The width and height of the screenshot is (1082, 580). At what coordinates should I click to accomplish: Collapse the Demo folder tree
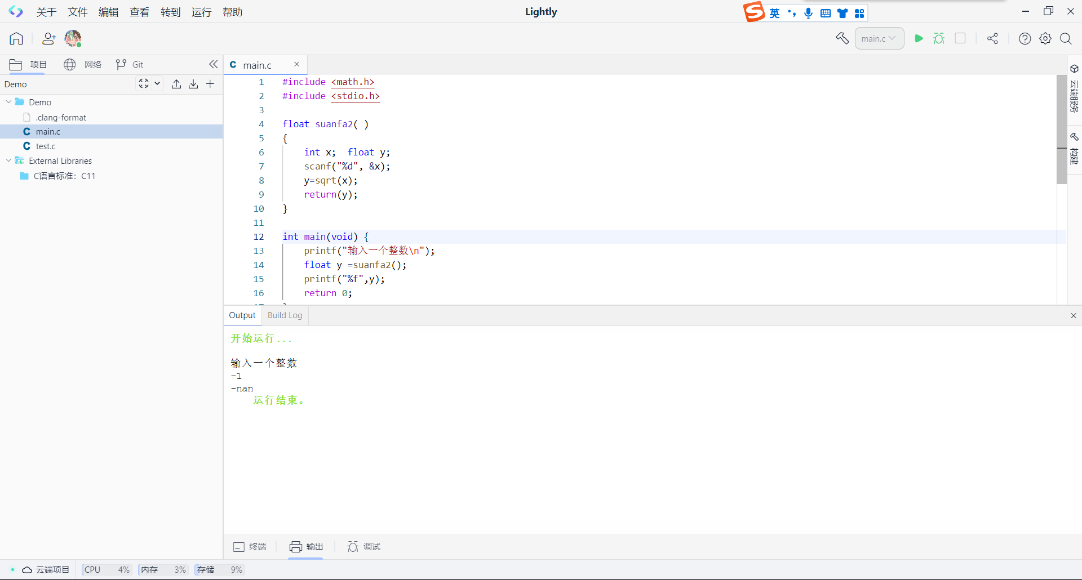8,102
